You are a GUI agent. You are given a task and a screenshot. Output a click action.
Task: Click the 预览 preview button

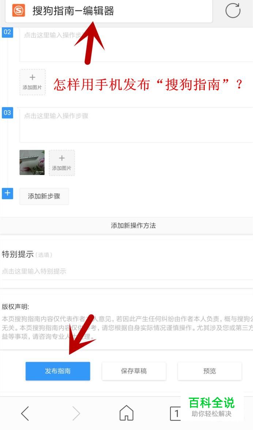[209, 371]
